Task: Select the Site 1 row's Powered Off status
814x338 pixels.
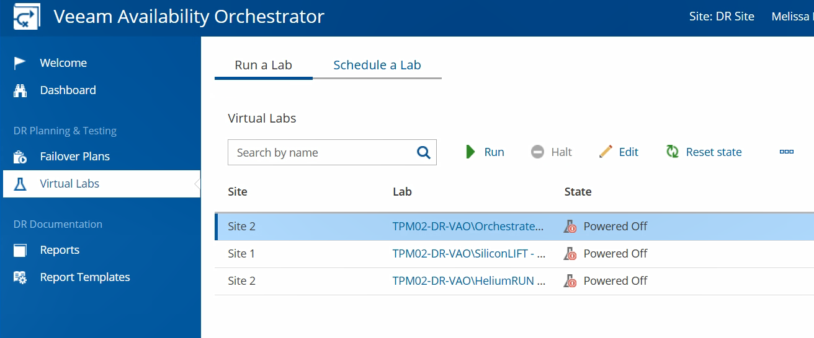Action: (615, 254)
